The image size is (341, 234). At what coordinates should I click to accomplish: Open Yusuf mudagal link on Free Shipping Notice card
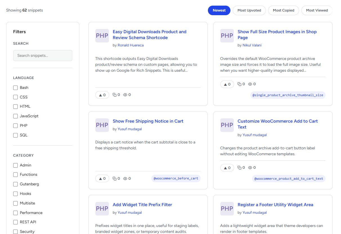(x=130, y=129)
